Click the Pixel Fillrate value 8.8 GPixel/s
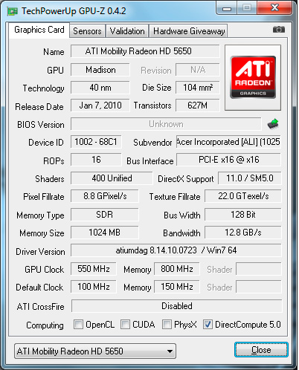The width and height of the screenshot is (299, 370). [105, 196]
